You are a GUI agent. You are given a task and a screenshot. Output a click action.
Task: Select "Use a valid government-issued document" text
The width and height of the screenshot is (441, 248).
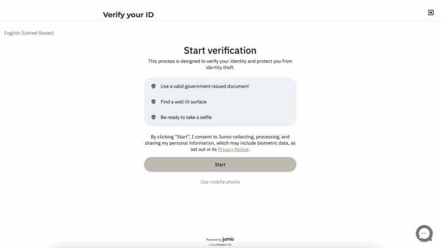click(x=204, y=86)
